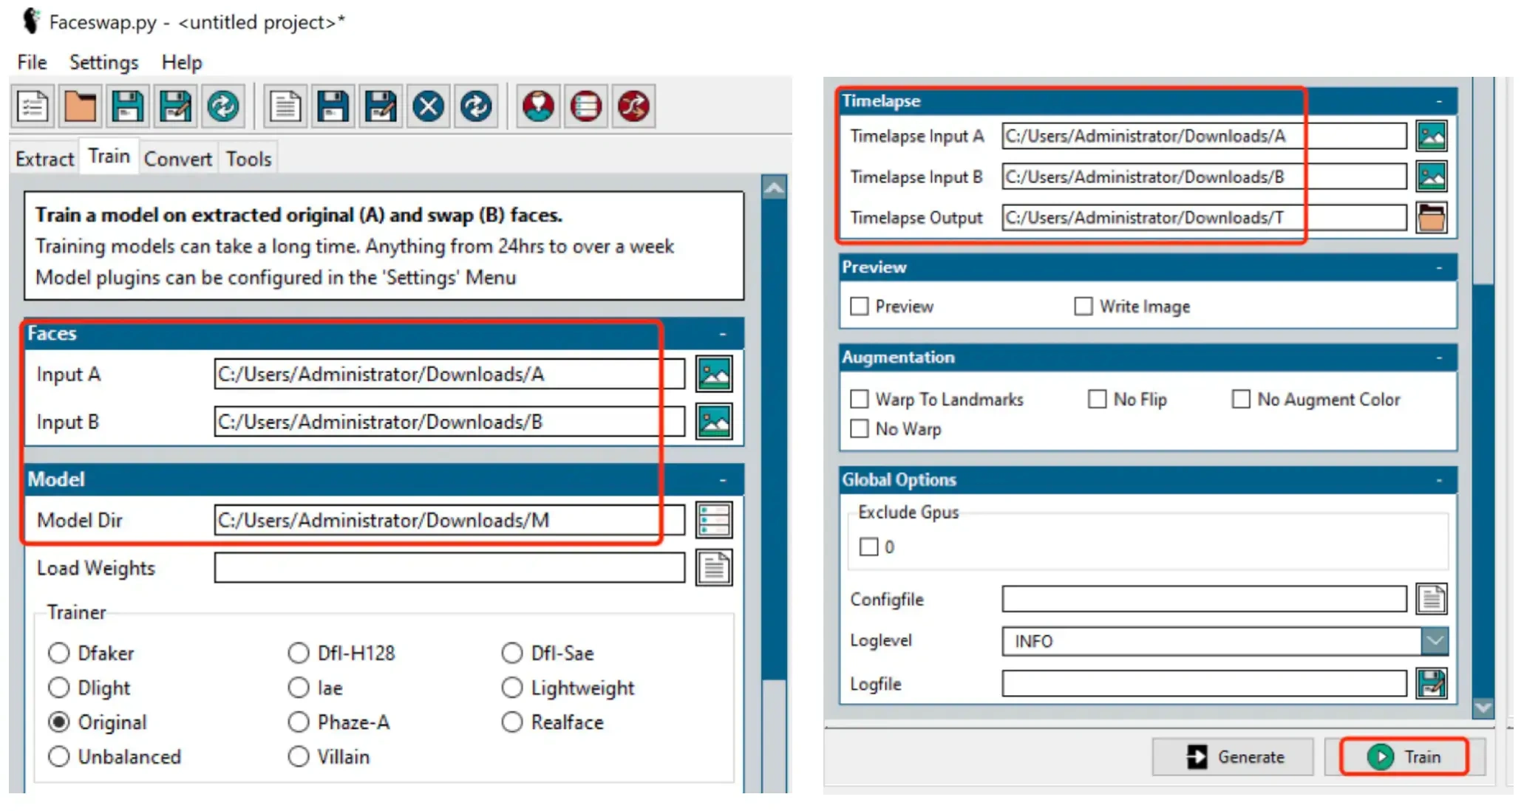This screenshot has width=1524, height=811.
Task: Select the Dfaker trainer option
Action: tap(59, 653)
